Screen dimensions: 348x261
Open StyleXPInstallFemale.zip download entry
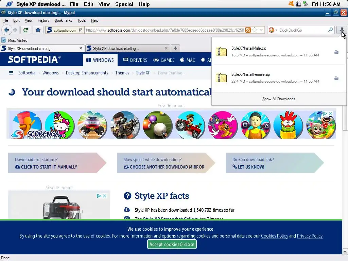point(279,78)
